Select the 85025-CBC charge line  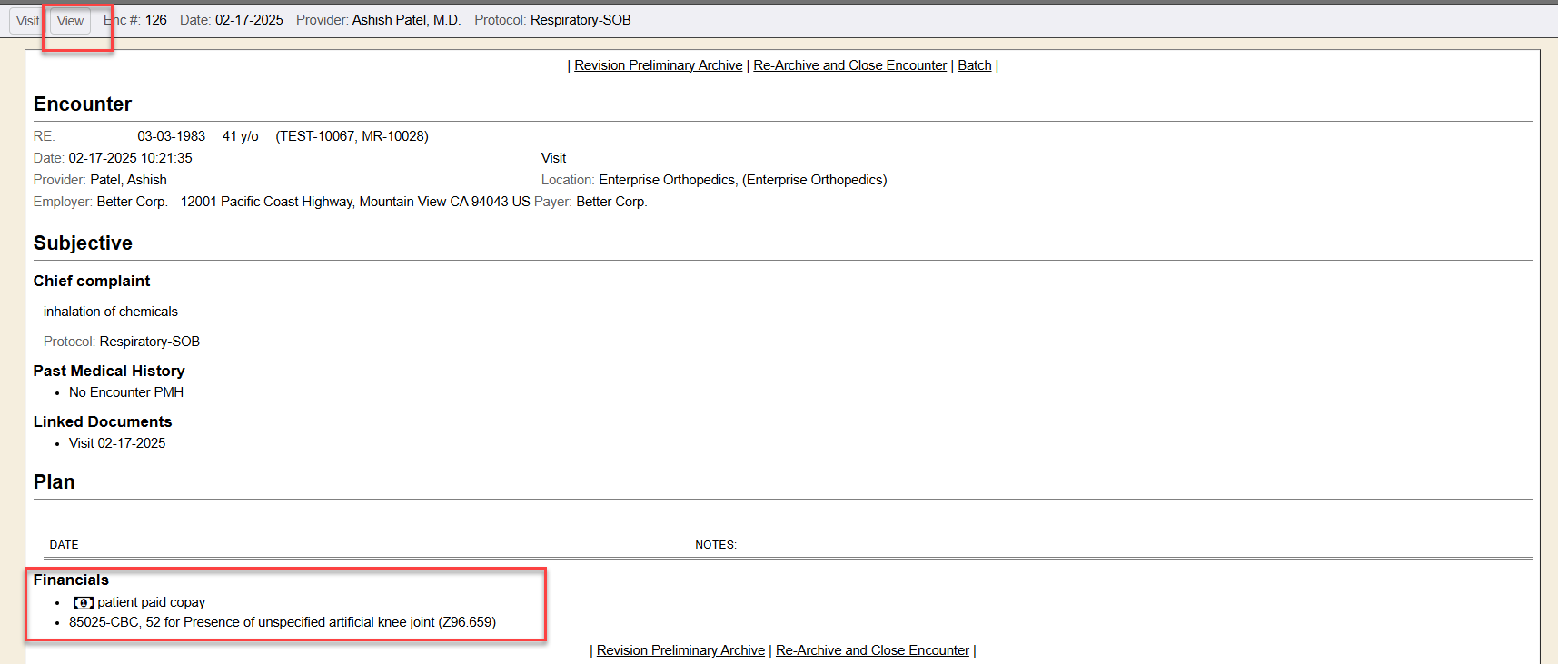[x=282, y=622]
